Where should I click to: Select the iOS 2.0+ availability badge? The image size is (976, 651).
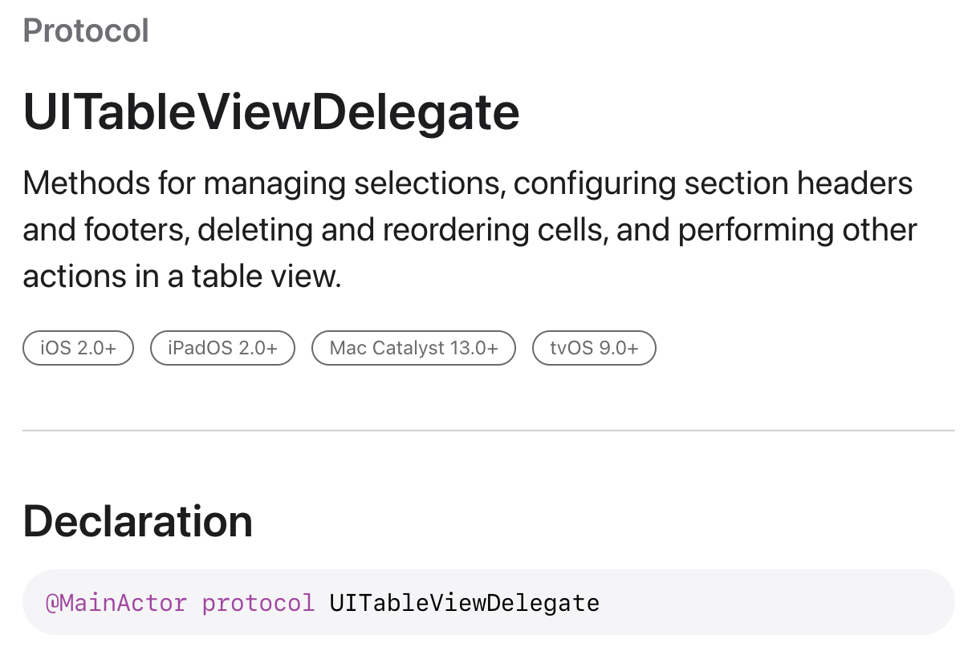coord(78,348)
